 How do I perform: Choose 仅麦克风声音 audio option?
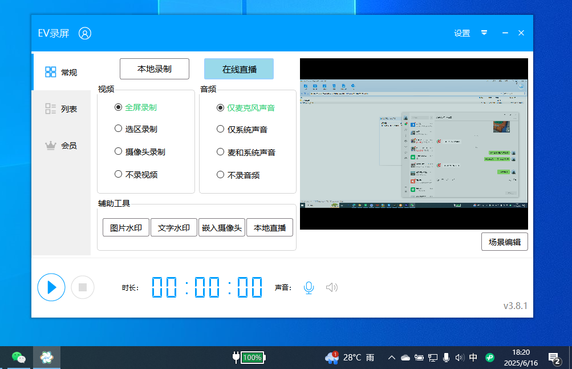246,108
